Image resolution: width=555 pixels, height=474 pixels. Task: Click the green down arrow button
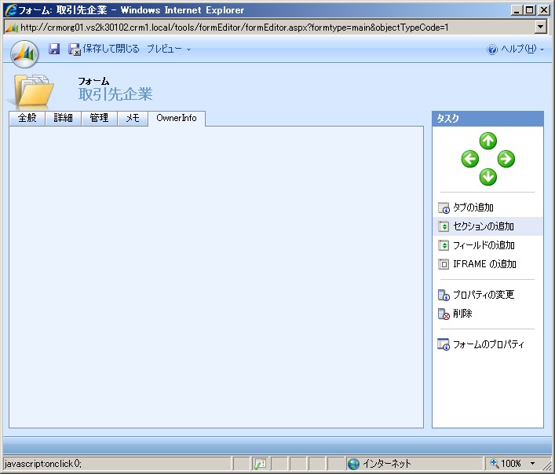coord(488,177)
